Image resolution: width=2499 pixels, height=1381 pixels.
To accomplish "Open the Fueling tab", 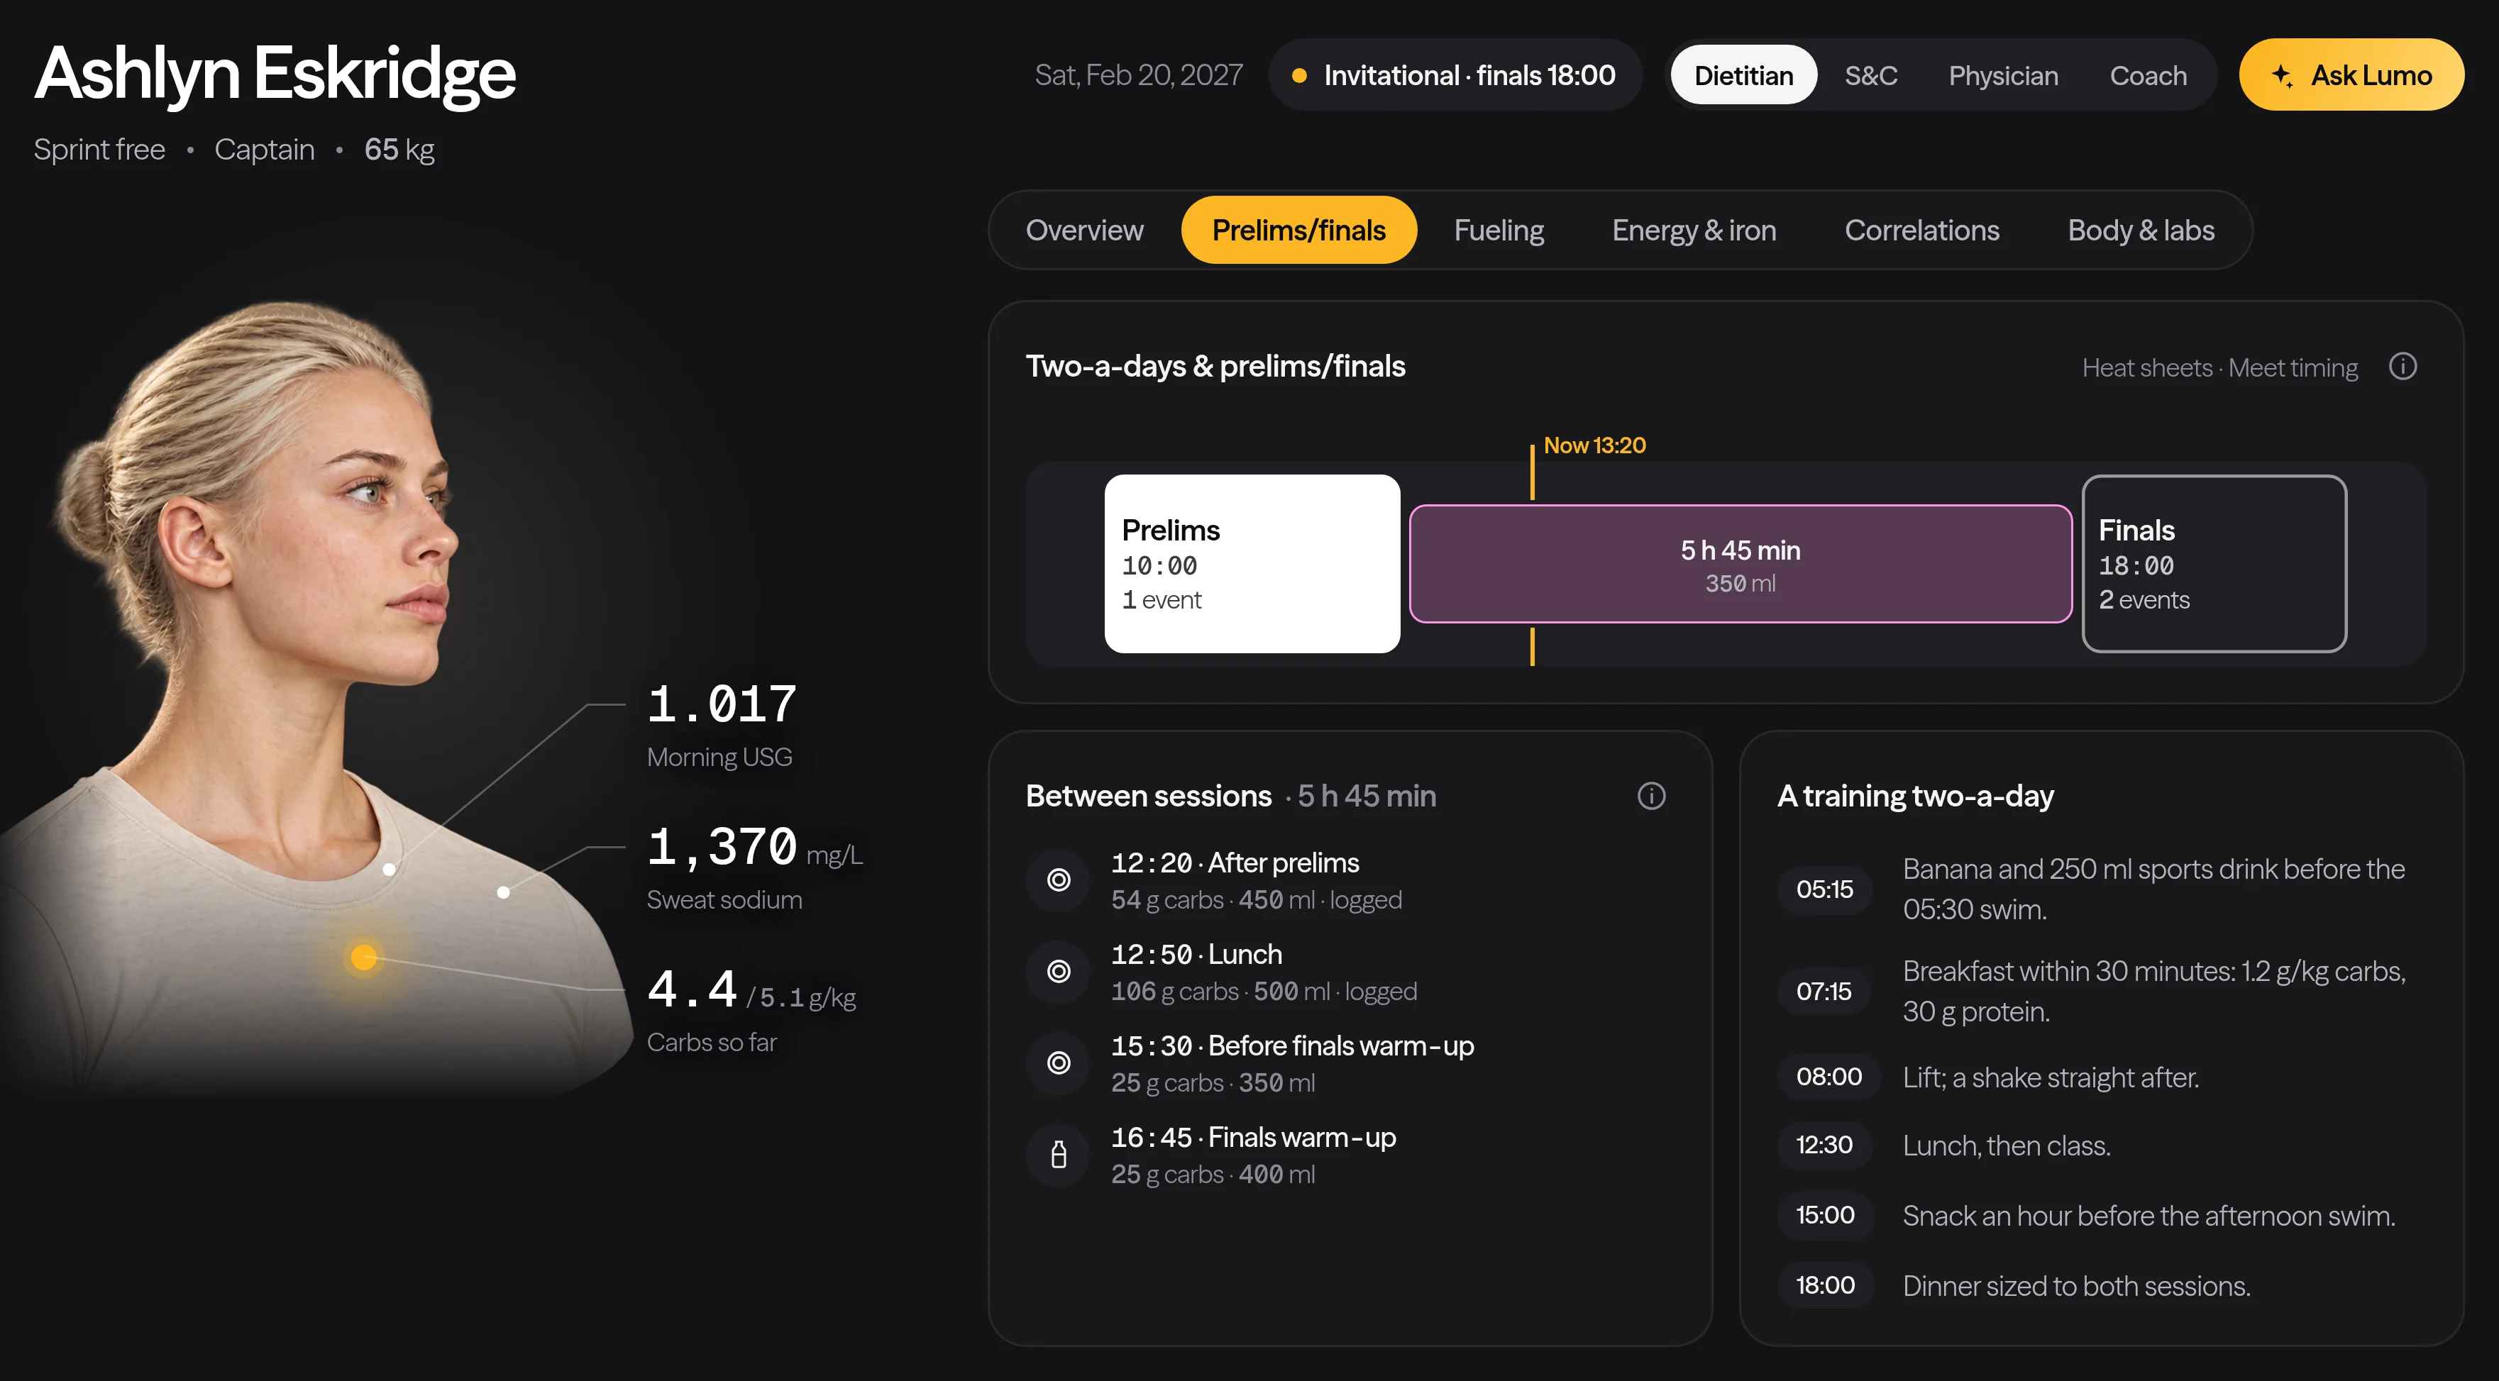I will pyautogui.click(x=1498, y=230).
